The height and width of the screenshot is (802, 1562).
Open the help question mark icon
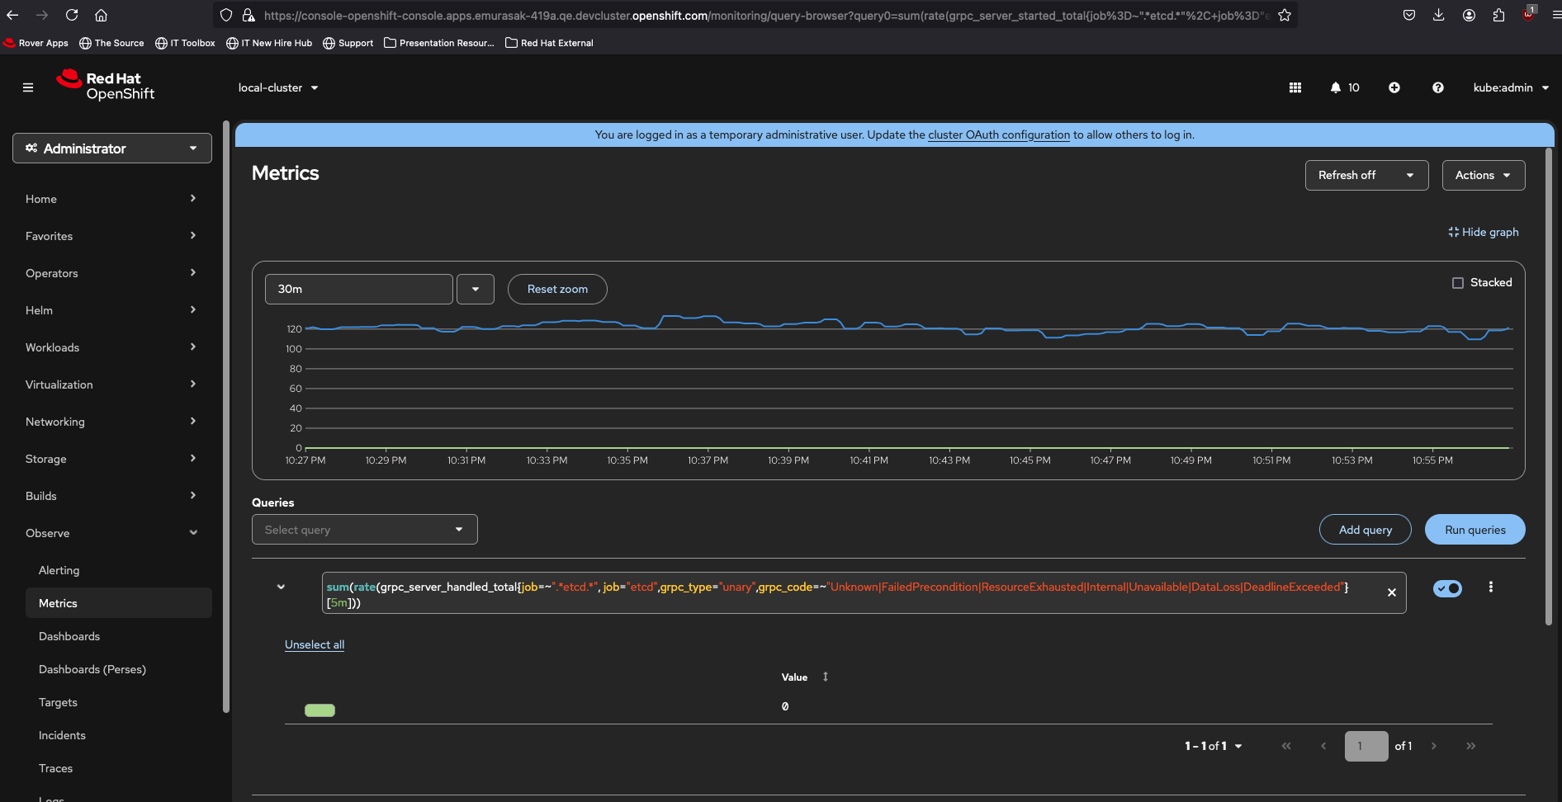pyautogui.click(x=1437, y=87)
